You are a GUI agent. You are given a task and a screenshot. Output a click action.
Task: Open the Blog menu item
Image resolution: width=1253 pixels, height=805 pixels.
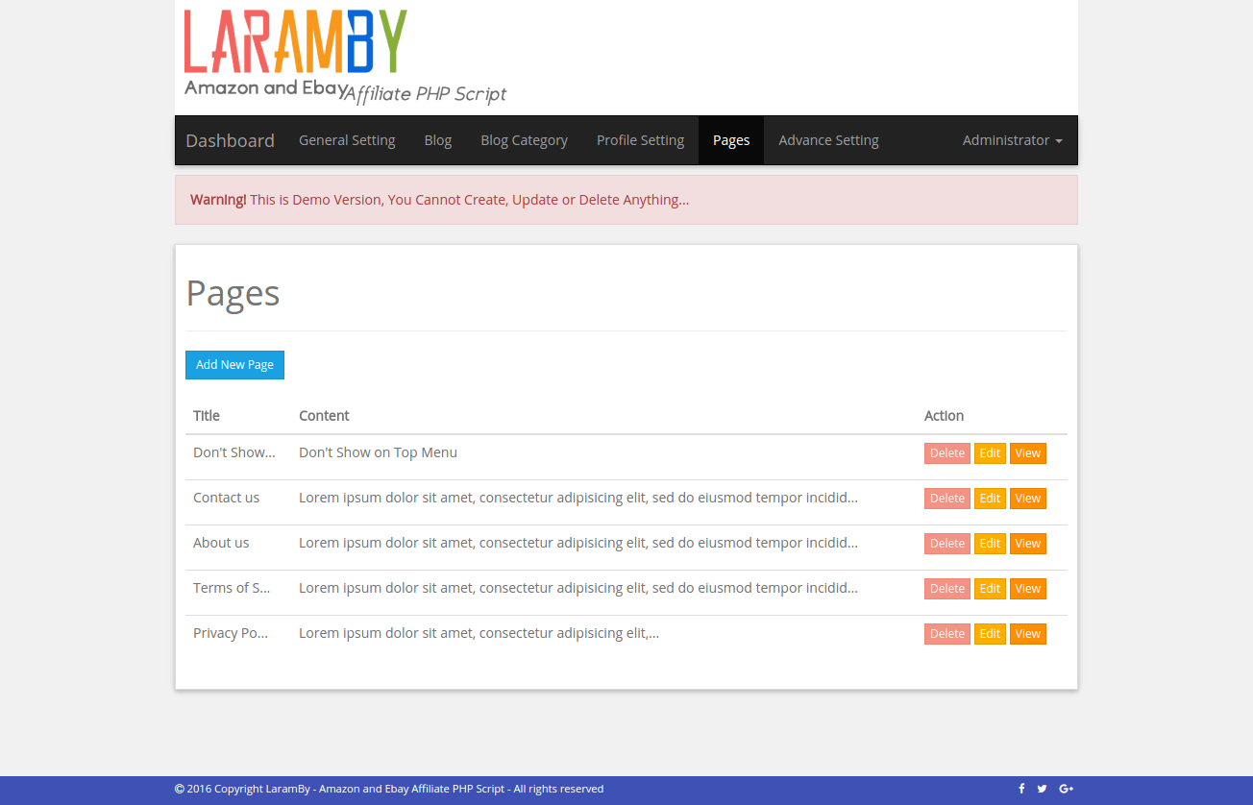[x=437, y=140]
